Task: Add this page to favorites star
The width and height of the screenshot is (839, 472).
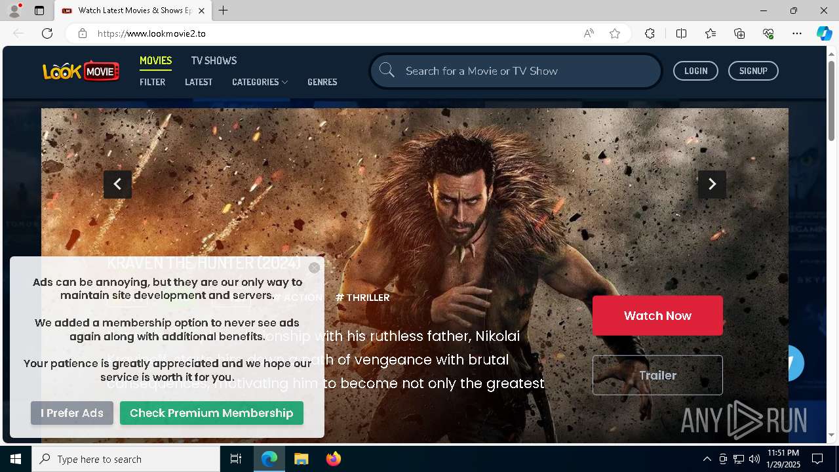Action: [x=615, y=33]
